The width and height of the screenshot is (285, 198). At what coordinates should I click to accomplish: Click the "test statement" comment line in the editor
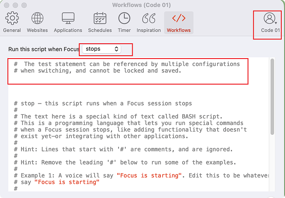pos(127,64)
